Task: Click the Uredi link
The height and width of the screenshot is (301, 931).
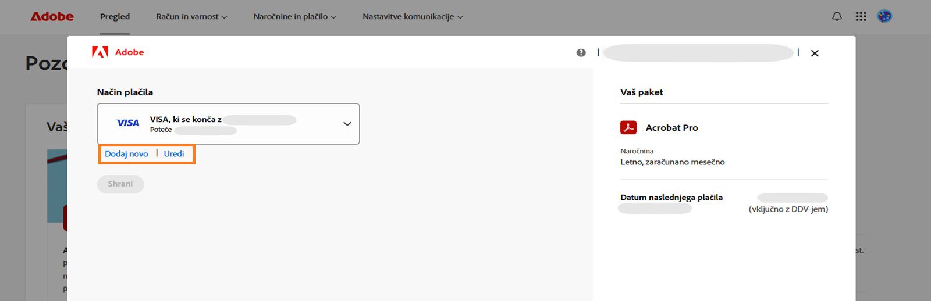Action: click(x=174, y=154)
